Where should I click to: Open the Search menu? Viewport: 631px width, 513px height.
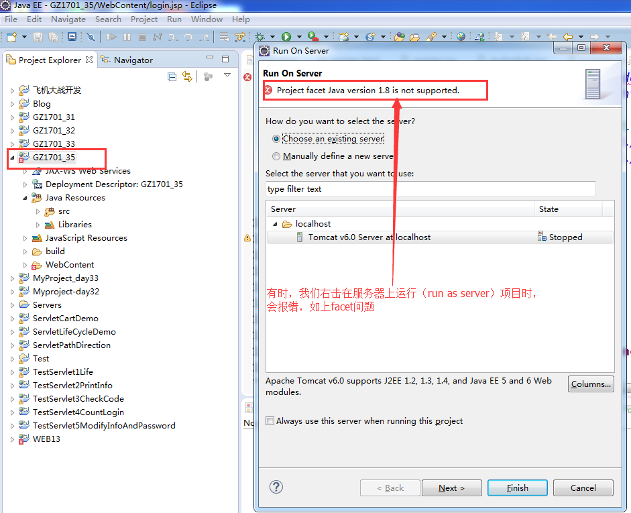(108, 19)
